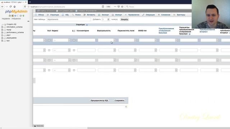
Task: Click the Консоль icon at bottom
Action: pos(35,126)
